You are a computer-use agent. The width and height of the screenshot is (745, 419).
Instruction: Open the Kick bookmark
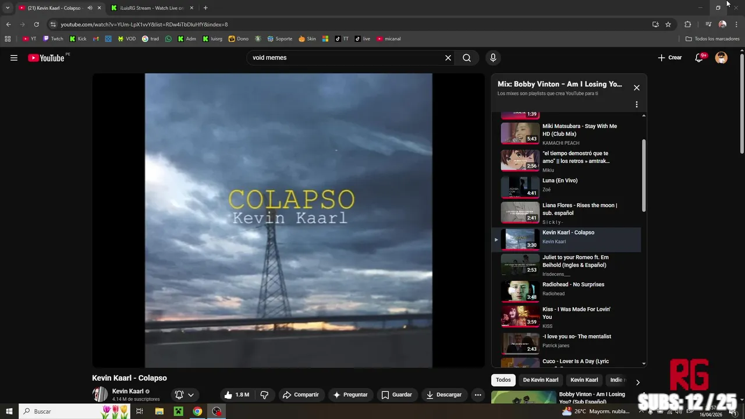78,39
